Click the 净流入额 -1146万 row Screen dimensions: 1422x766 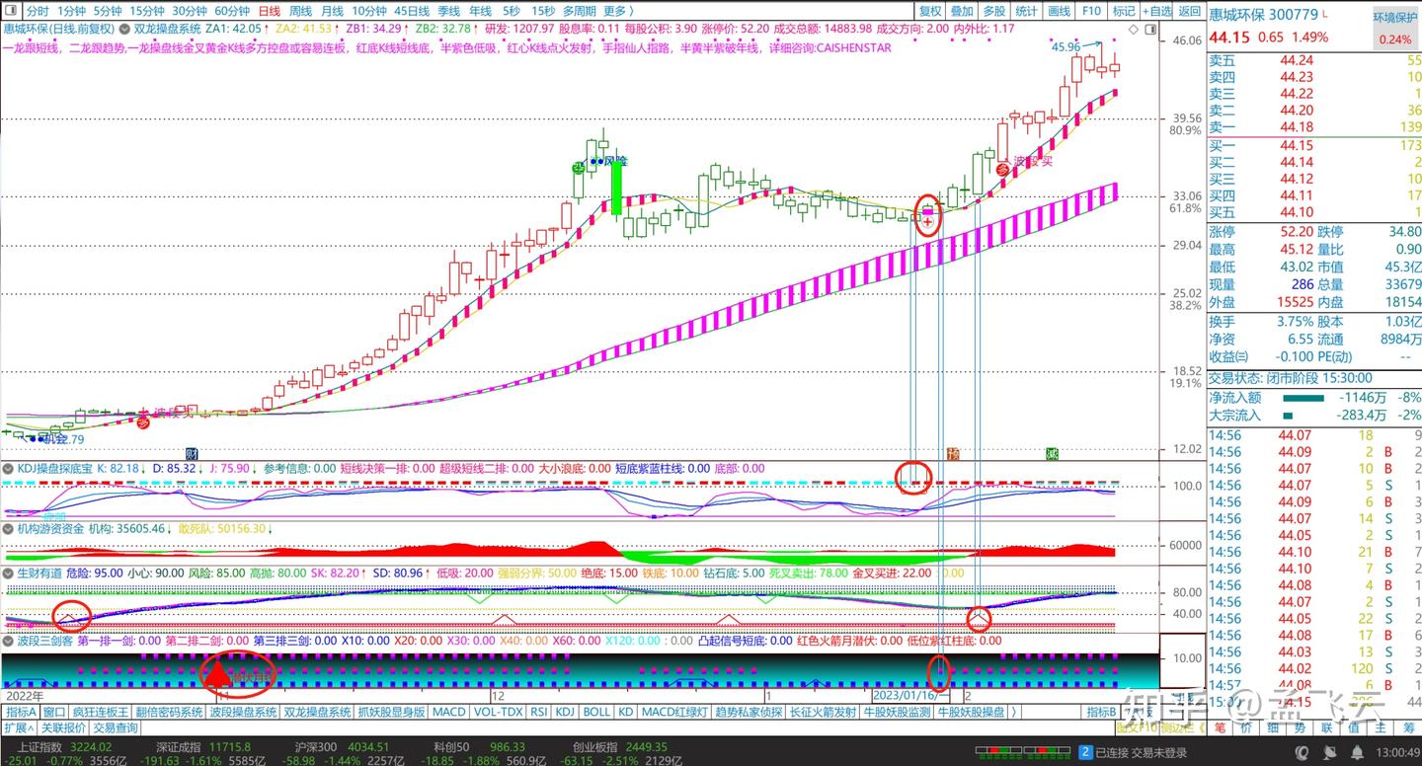(1314, 397)
